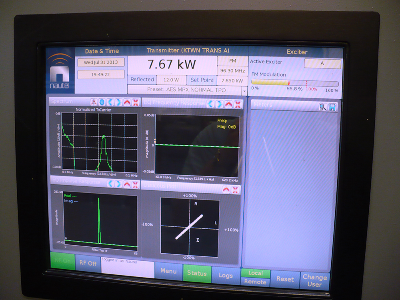The image size is (400, 300).
Task: Click the Reflected power label button
Action: click(142, 80)
